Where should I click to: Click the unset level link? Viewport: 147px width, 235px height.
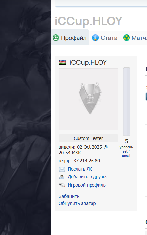click(126, 156)
